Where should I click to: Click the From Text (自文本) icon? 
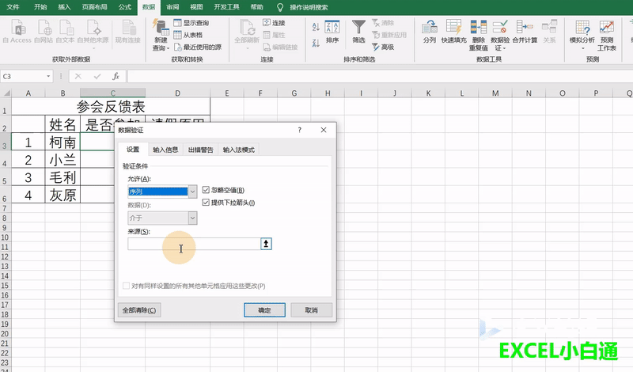(65, 32)
